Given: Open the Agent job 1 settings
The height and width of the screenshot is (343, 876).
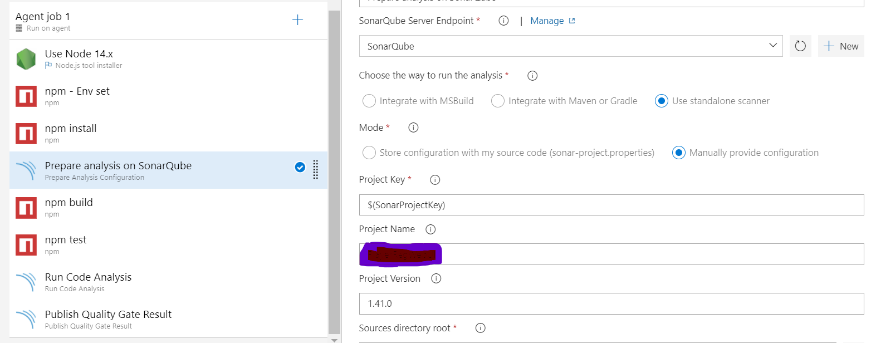Looking at the screenshot, I should tap(111, 21).
